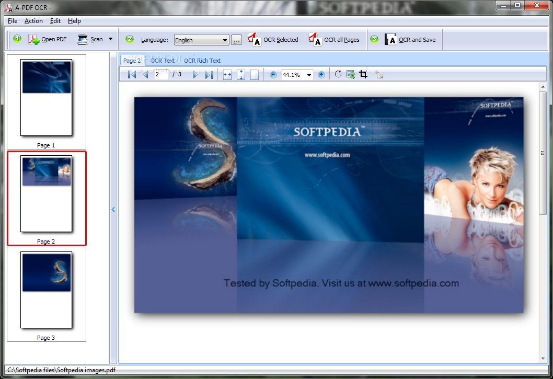Click the Open PDF icon

34,40
